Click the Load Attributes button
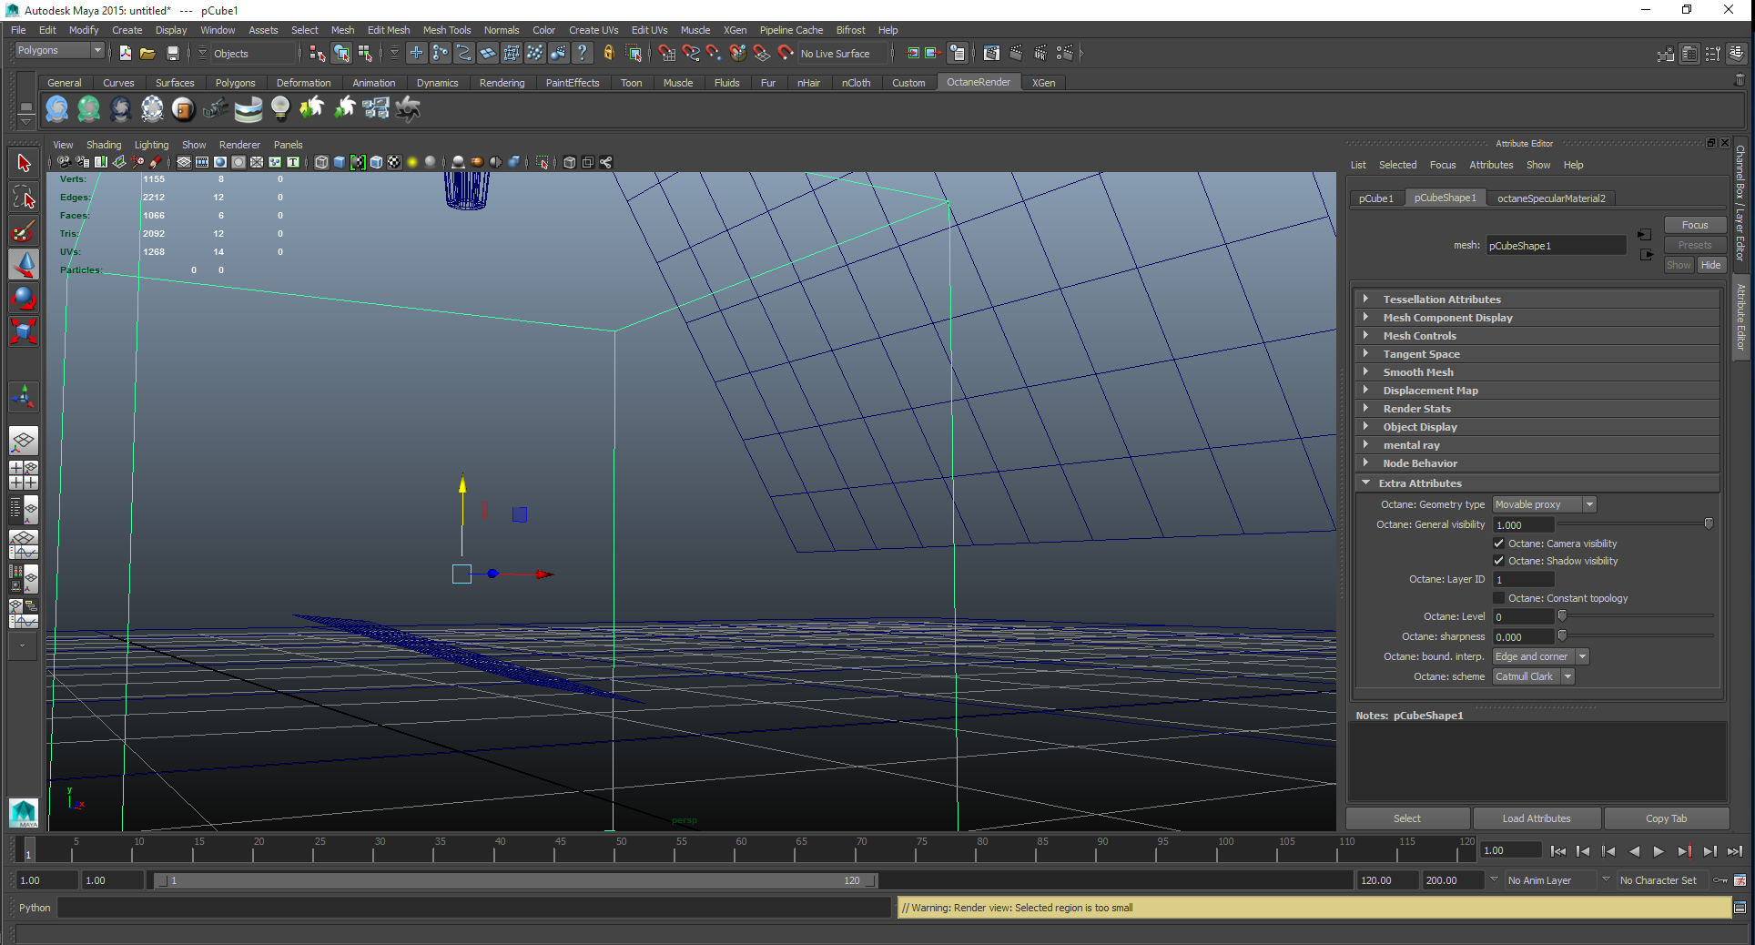Image resolution: width=1755 pixels, height=945 pixels. 1536,818
